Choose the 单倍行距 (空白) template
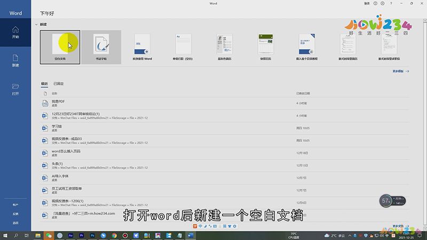The height and width of the screenshot is (240, 427). tap(183, 47)
